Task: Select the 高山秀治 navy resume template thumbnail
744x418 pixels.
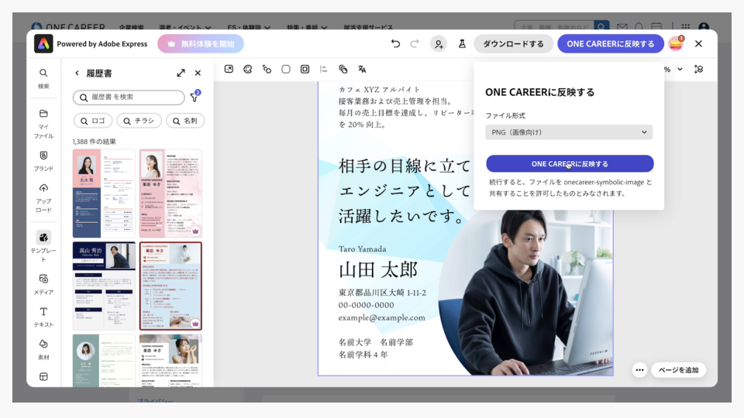Action: 104,286
